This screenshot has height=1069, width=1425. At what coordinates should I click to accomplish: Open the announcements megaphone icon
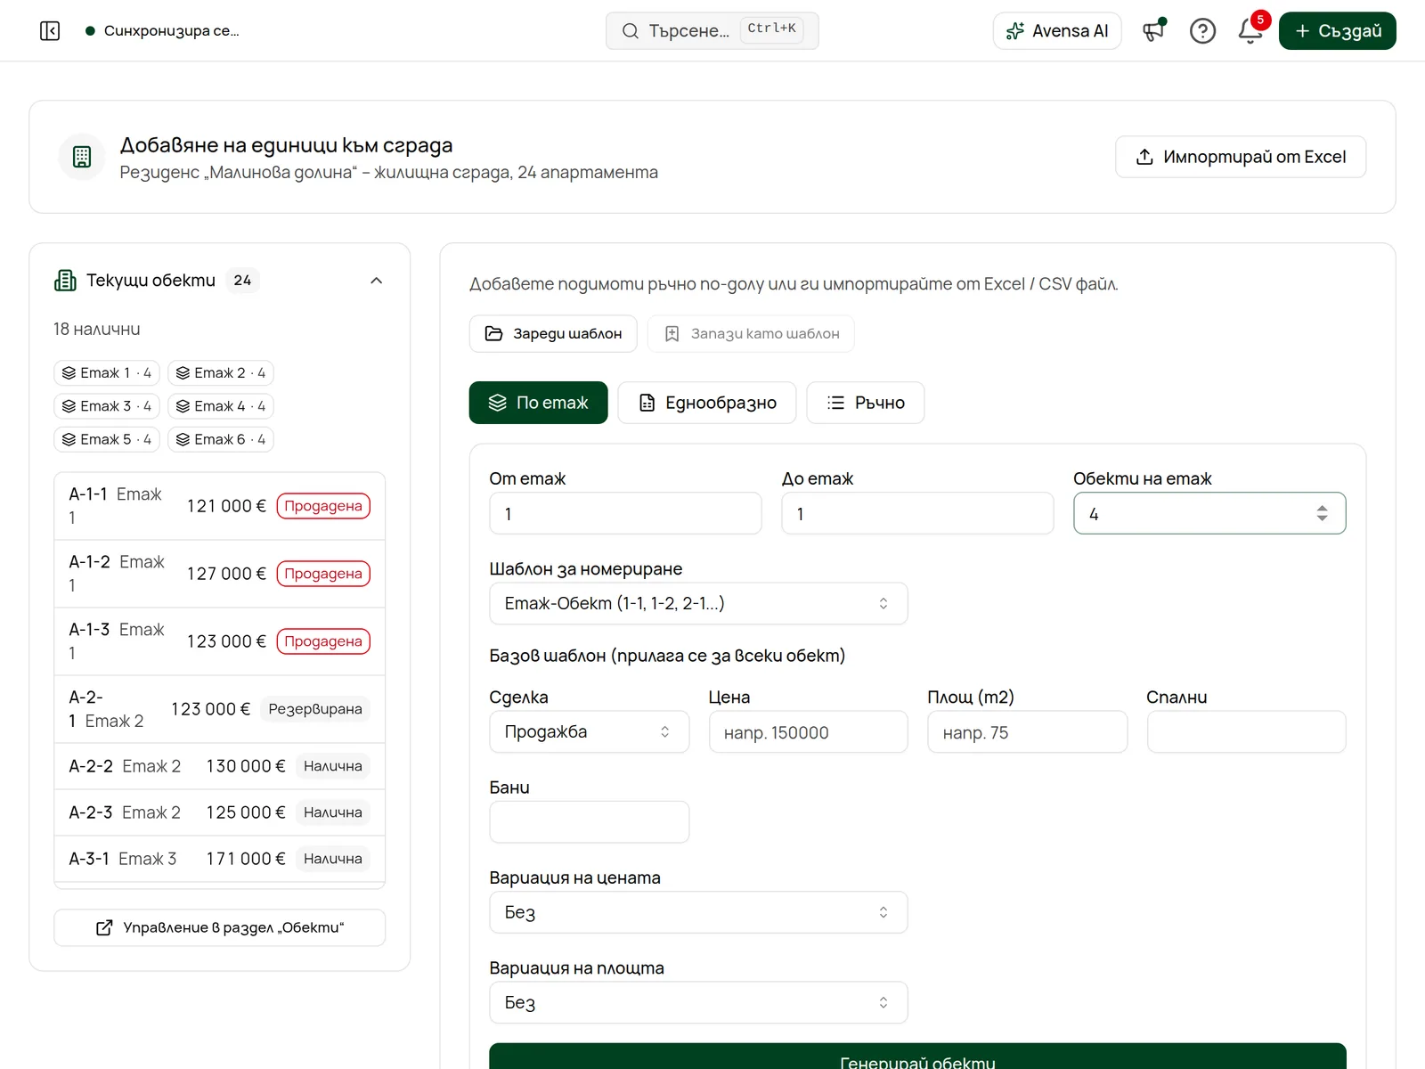tap(1154, 31)
